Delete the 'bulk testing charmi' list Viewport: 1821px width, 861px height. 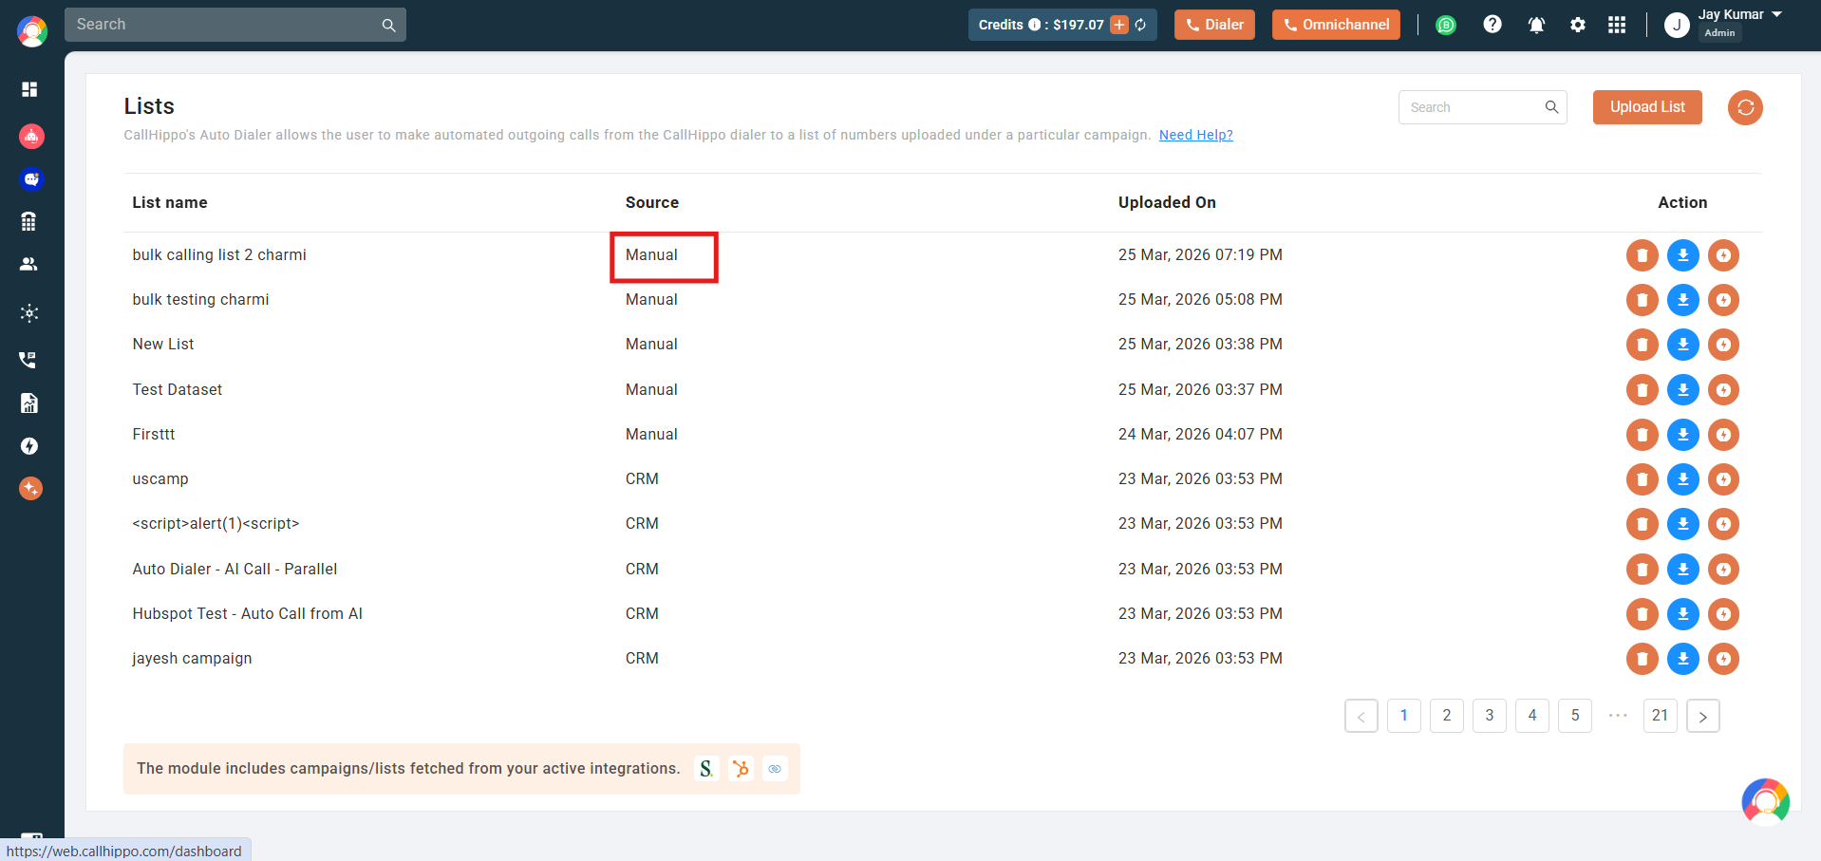(1643, 300)
